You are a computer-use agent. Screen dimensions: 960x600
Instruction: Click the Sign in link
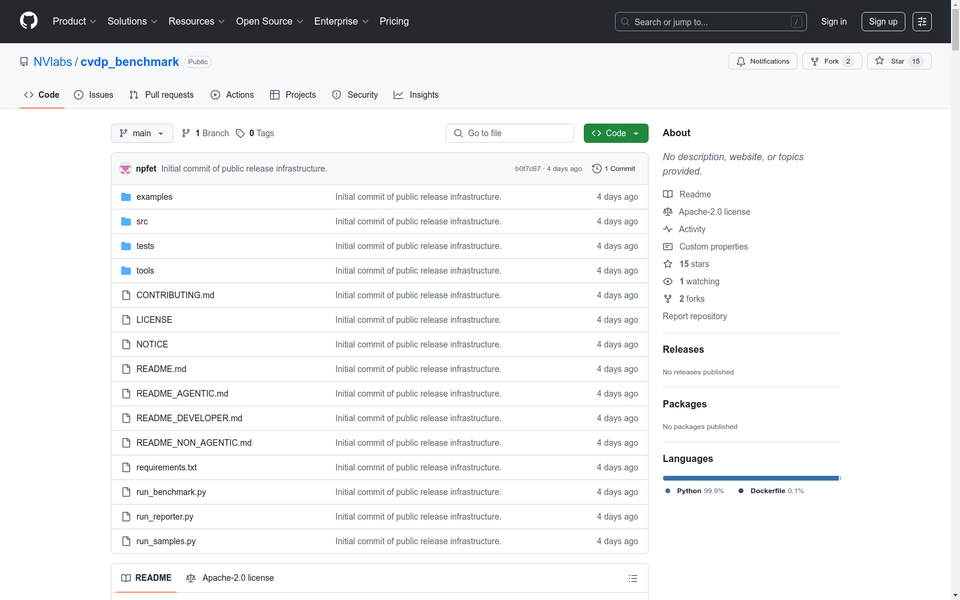click(x=834, y=22)
